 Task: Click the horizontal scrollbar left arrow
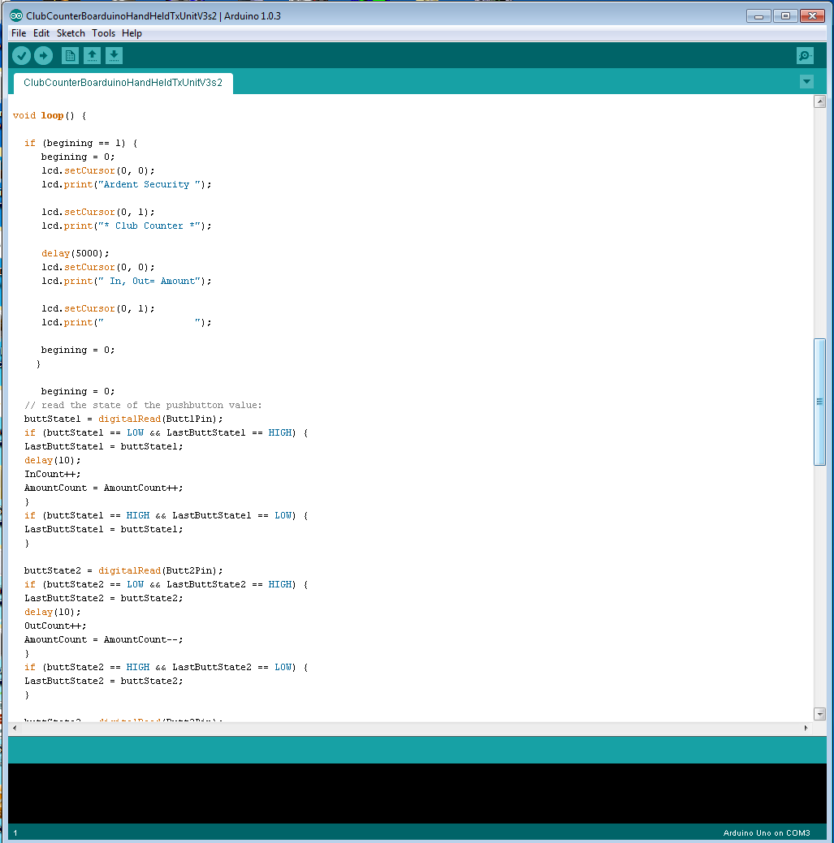(15, 729)
